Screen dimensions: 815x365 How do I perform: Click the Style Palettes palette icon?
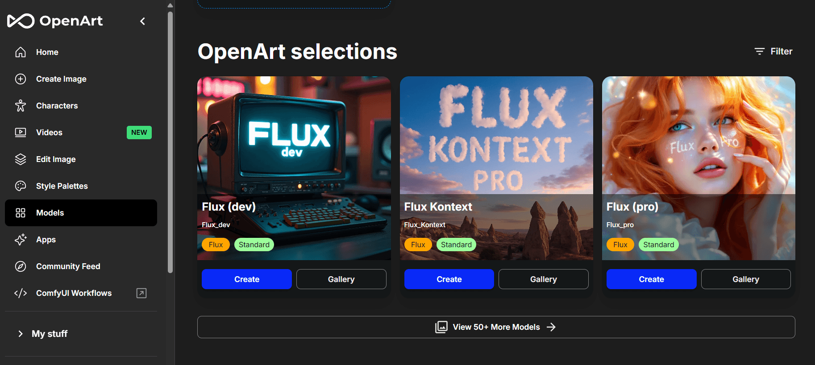(21, 186)
